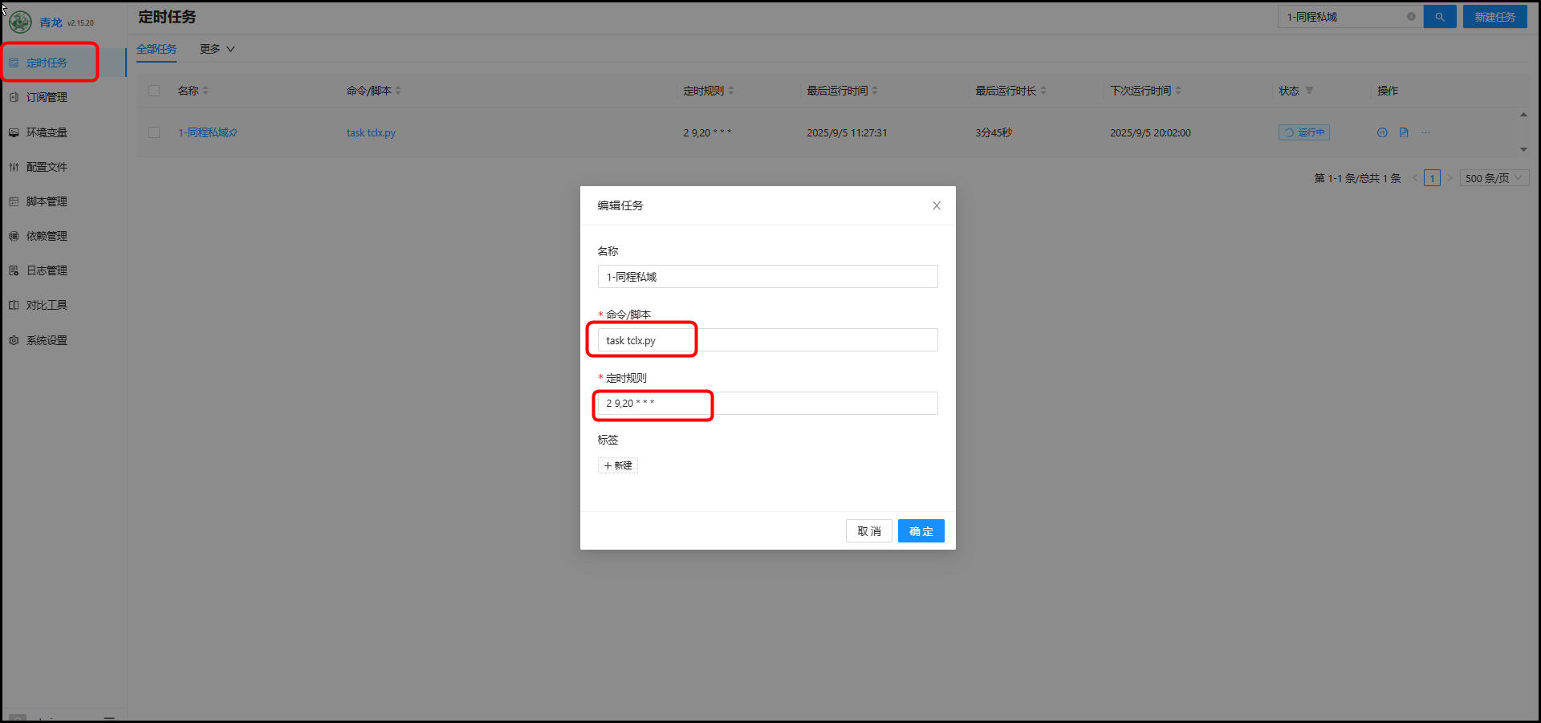Image resolution: width=1541 pixels, height=723 pixels.
Task: Click the v2.15.20 version label
Action: tap(80, 23)
